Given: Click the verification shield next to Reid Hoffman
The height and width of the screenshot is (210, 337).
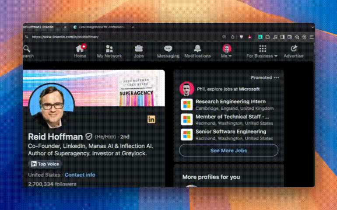Looking at the screenshot, I should [x=88, y=136].
